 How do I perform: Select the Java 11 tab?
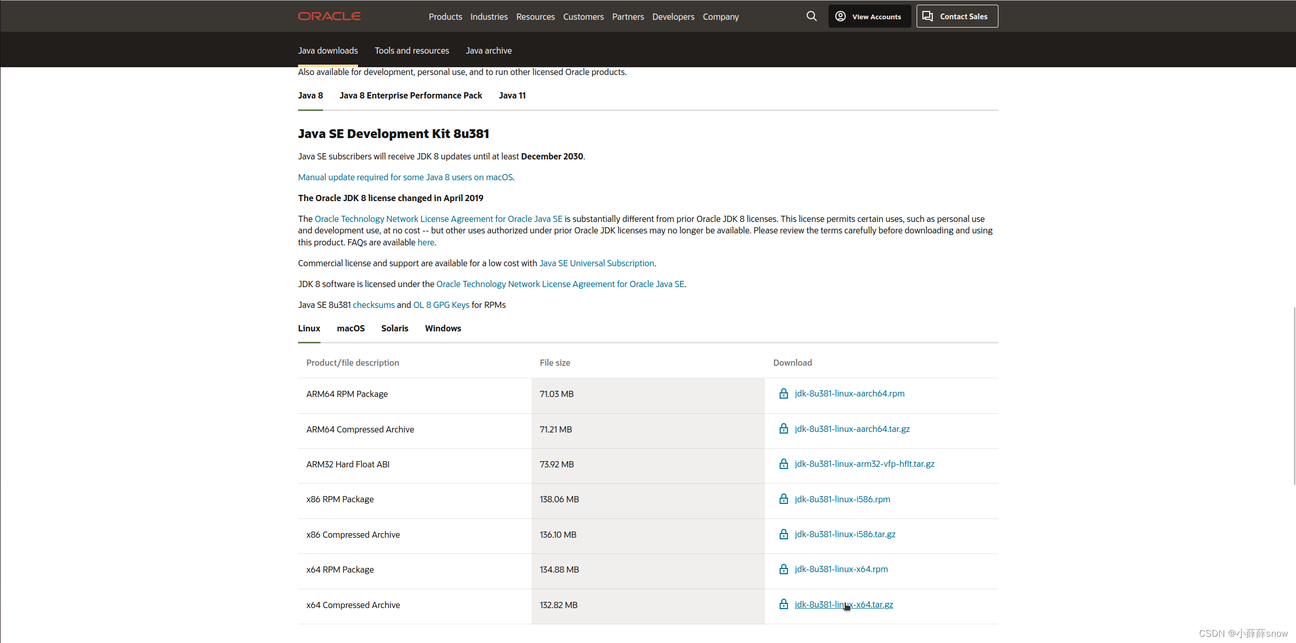tap(512, 95)
